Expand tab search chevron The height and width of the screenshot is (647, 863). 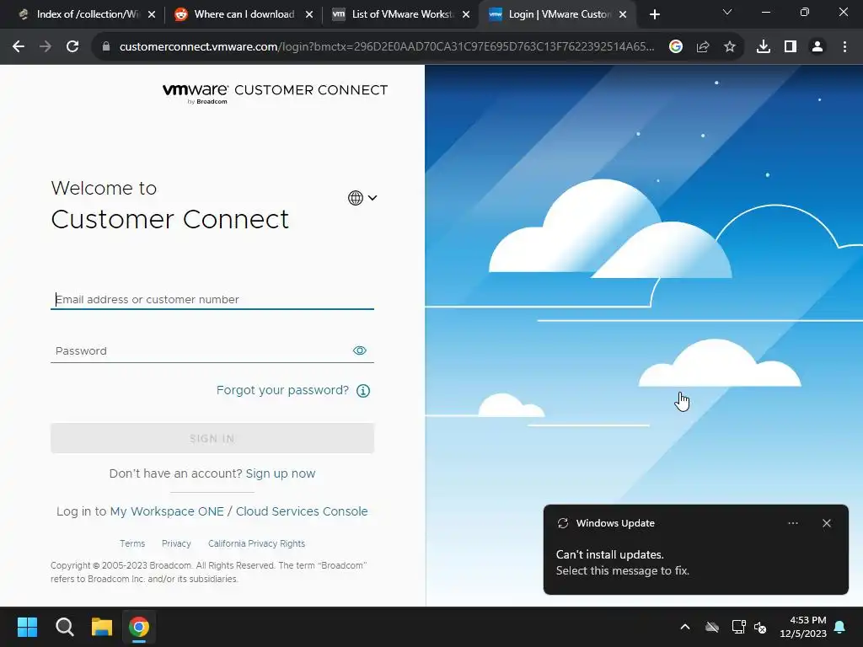pyautogui.click(x=727, y=12)
